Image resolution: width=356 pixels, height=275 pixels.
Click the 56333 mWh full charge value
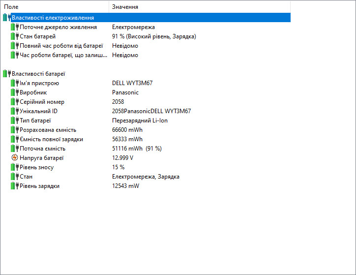127,139
